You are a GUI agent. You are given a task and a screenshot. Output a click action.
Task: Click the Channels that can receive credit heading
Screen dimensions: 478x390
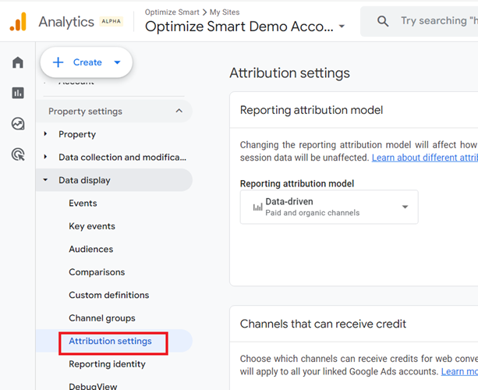point(323,324)
